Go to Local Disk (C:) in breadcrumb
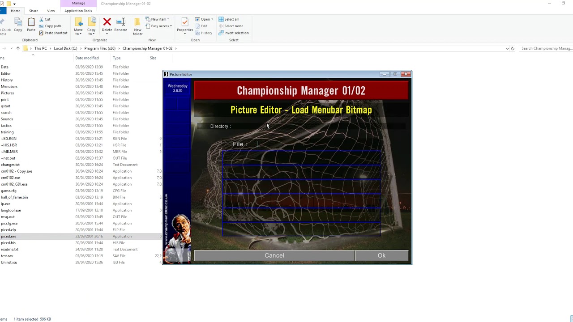 pyautogui.click(x=65, y=48)
